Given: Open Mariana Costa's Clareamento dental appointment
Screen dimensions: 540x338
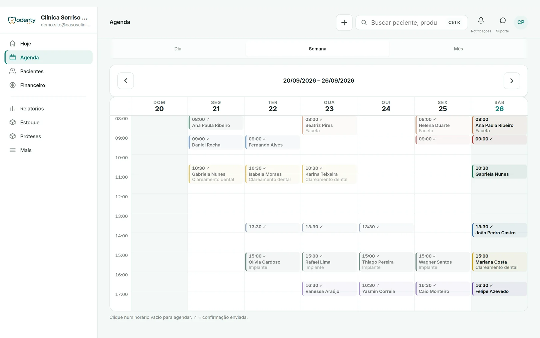Looking at the screenshot, I should coord(499,262).
